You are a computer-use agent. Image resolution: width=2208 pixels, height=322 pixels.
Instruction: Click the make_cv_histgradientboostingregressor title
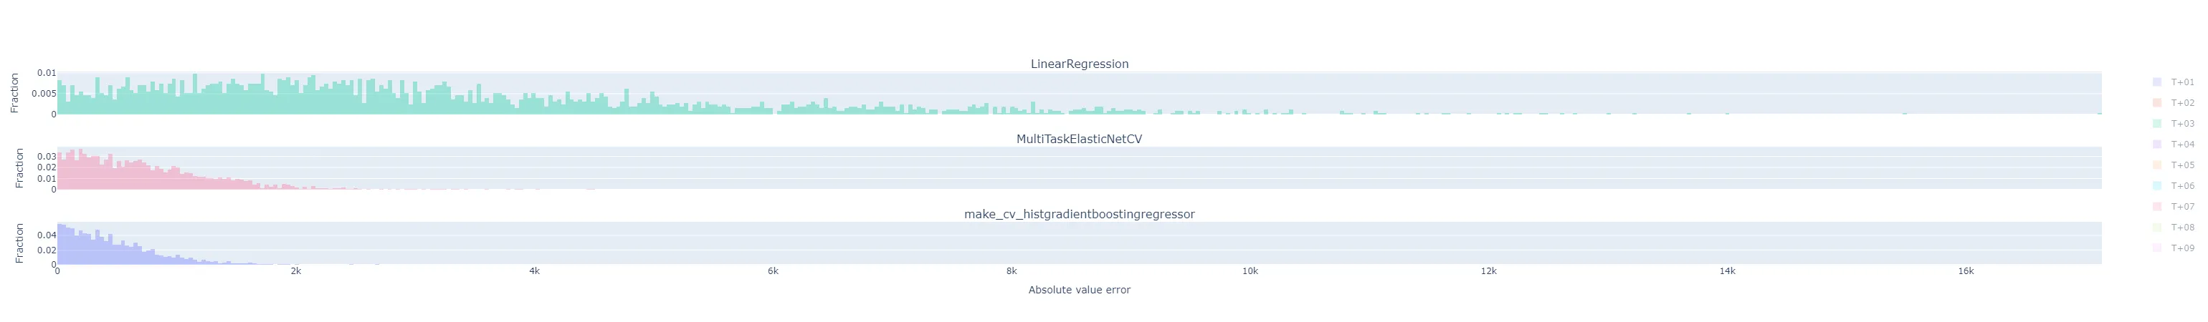pyautogui.click(x=1079, y=214)
